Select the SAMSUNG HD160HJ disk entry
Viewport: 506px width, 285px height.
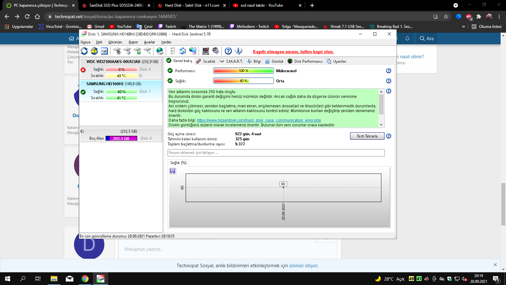(121, 91)
